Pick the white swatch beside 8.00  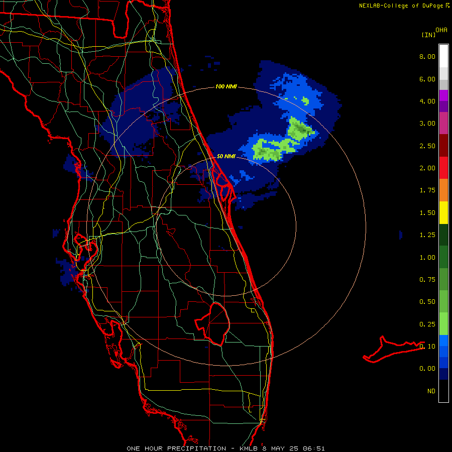pyautogui.click(x=443, y=56)
